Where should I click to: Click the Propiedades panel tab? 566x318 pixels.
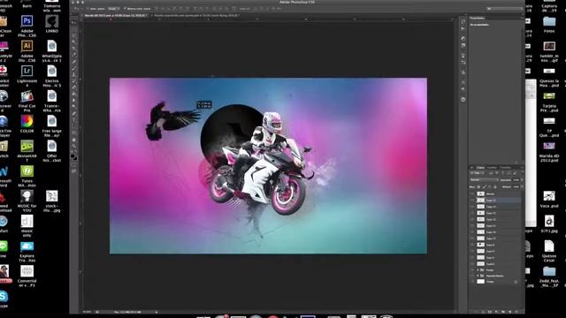click(x=478, y=18)
